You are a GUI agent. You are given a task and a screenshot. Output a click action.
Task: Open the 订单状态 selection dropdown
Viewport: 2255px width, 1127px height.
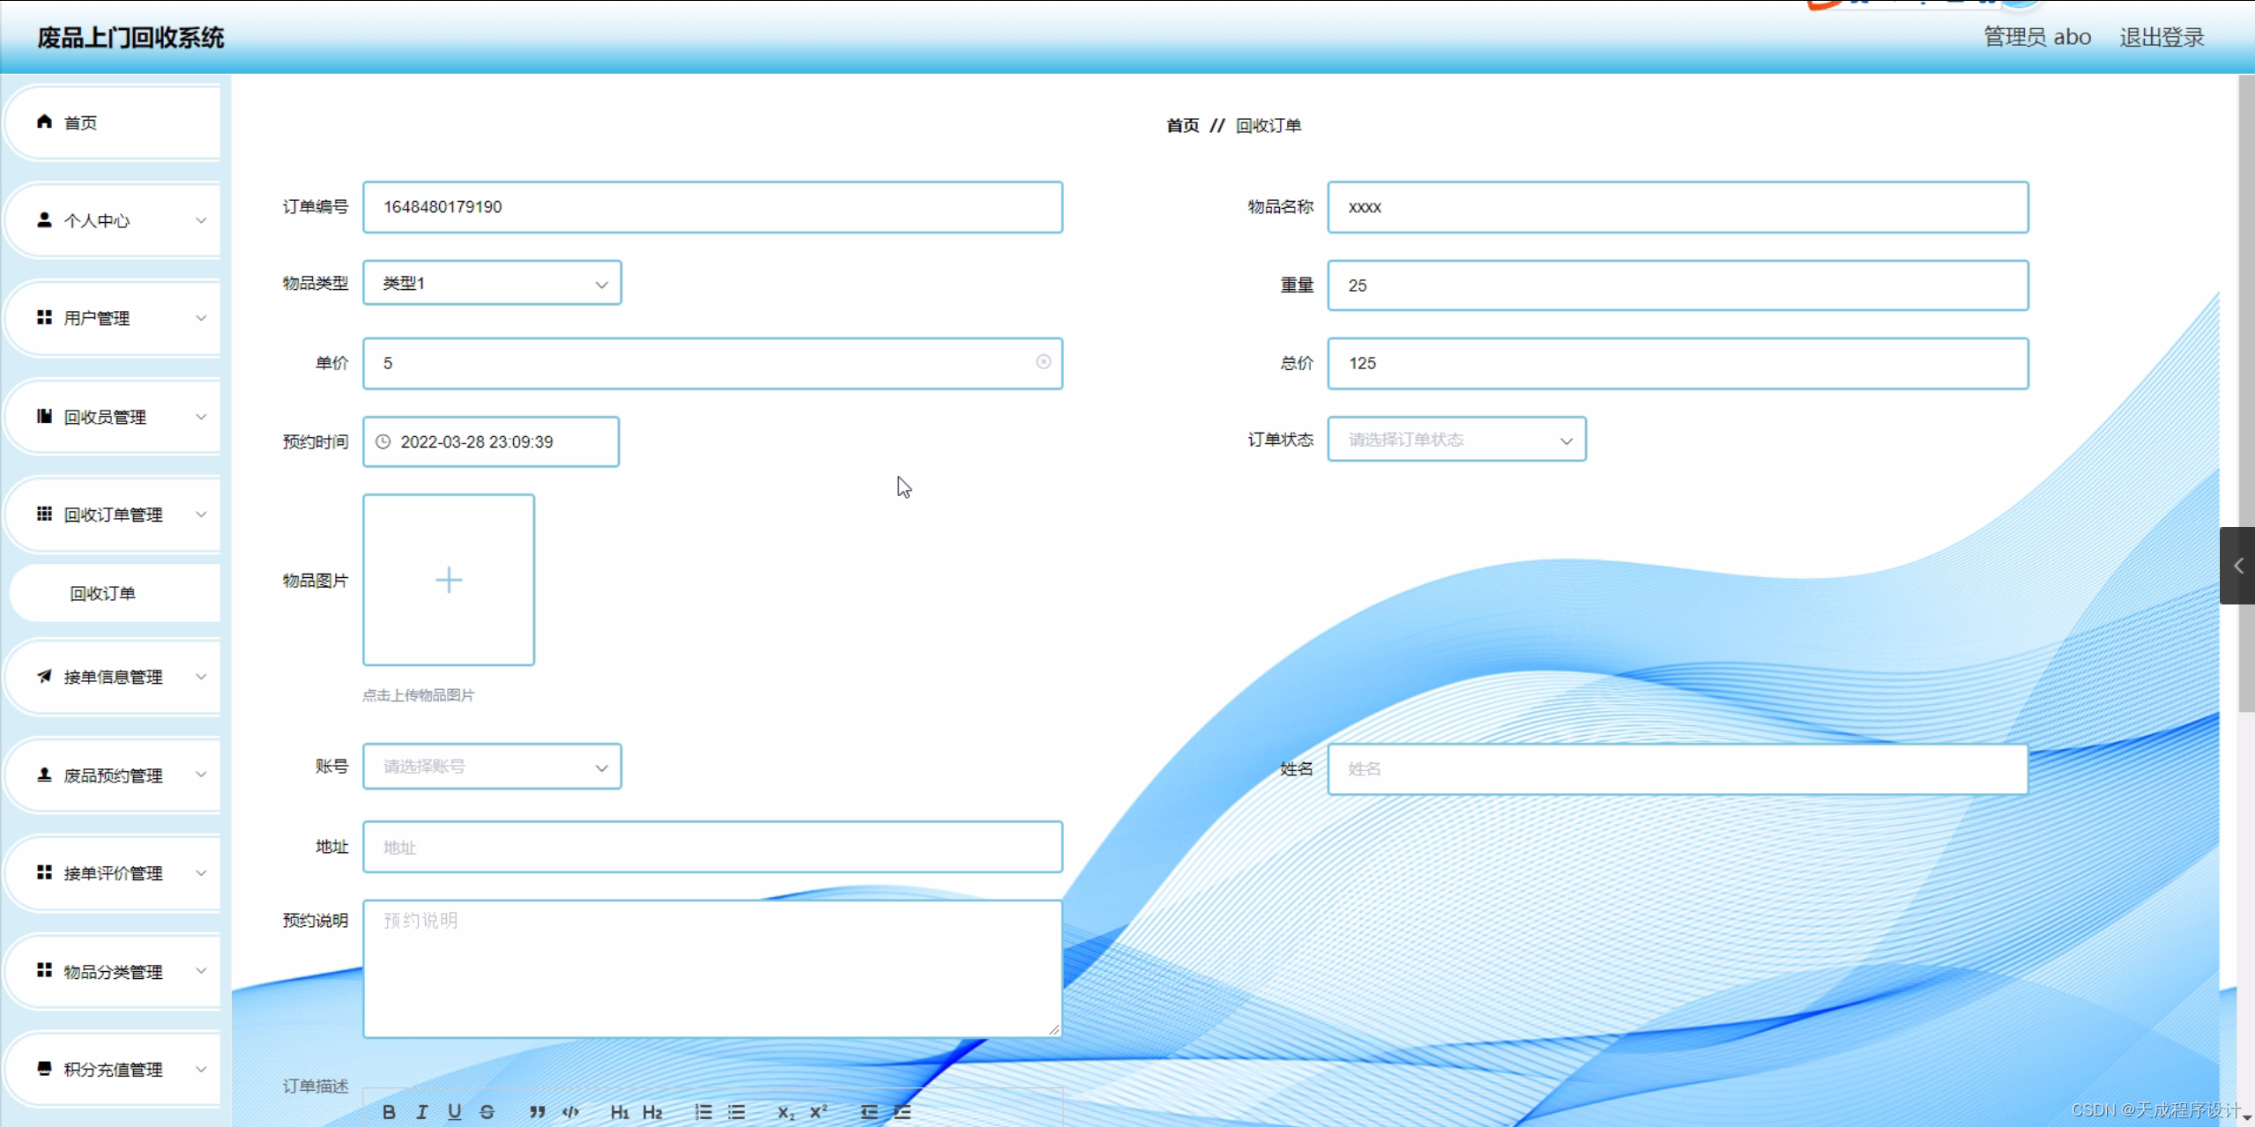[1456, 440]
